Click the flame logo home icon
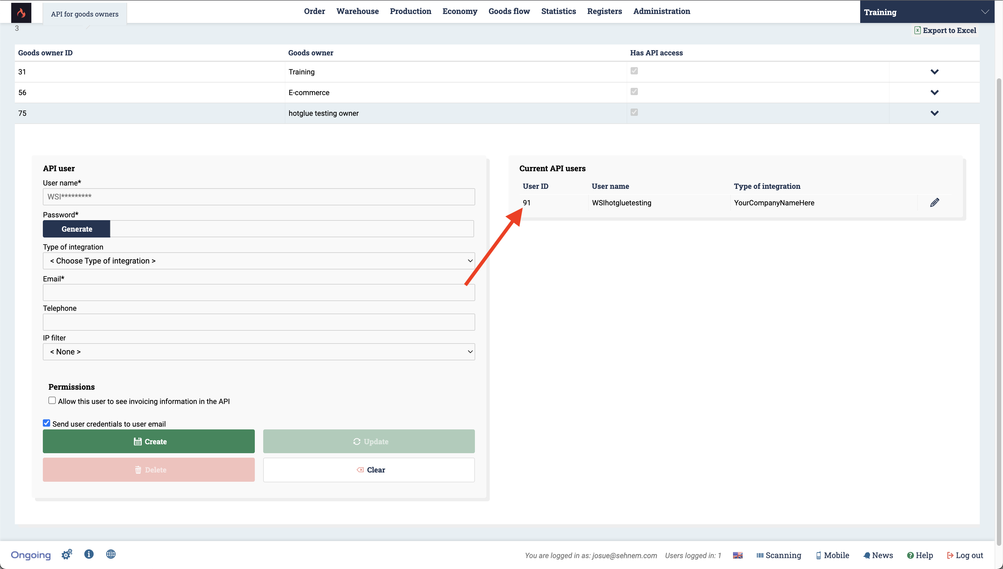The width and height of the screenshot is (1003, 569). point(21,13)
